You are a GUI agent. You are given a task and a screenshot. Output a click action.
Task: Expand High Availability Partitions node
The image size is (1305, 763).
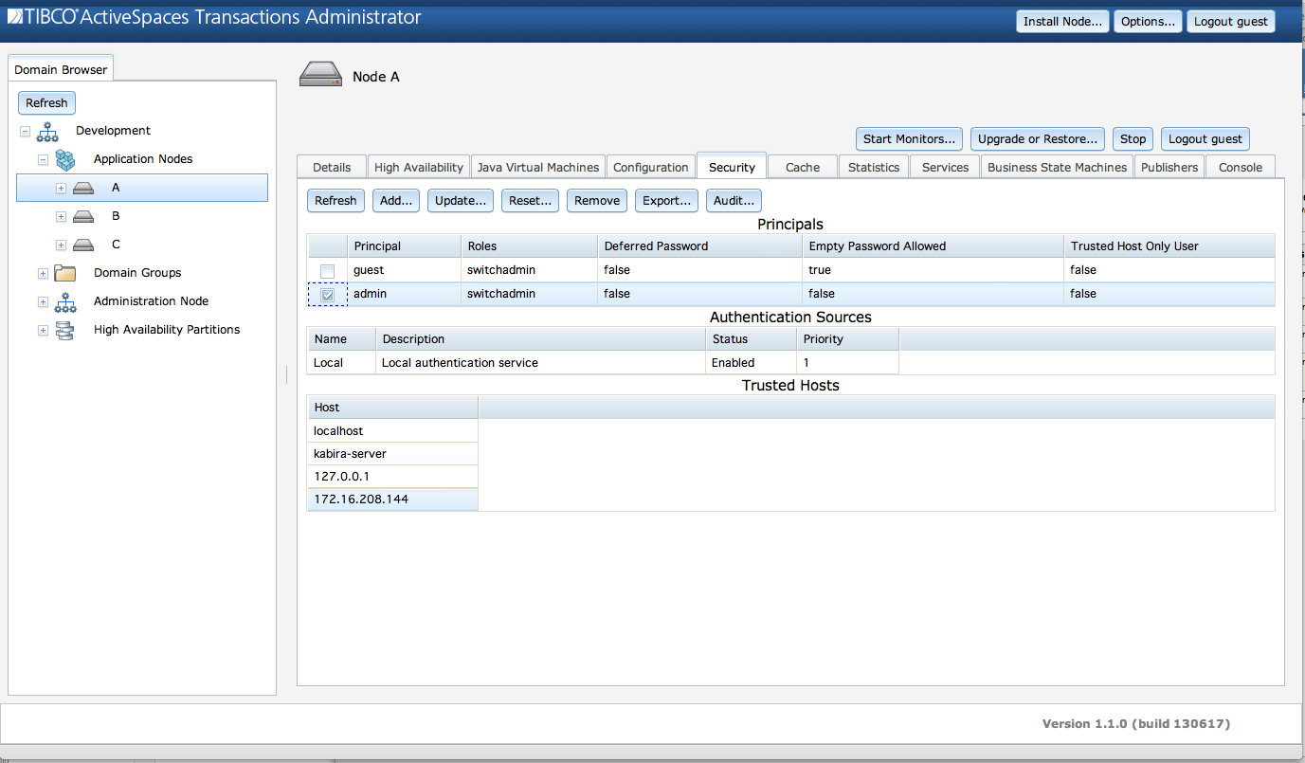[x=43, y=330]
